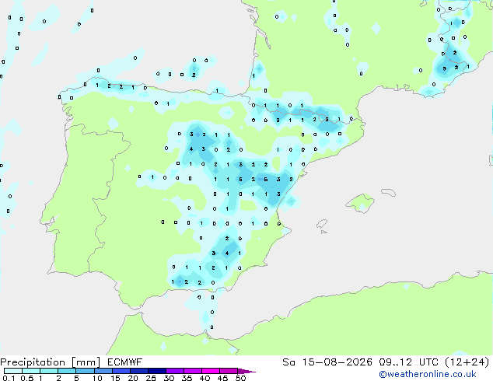The image size is (493, 381).
Task: Click the date text "Sa 15-08-2026"
Action: point(327,362)
